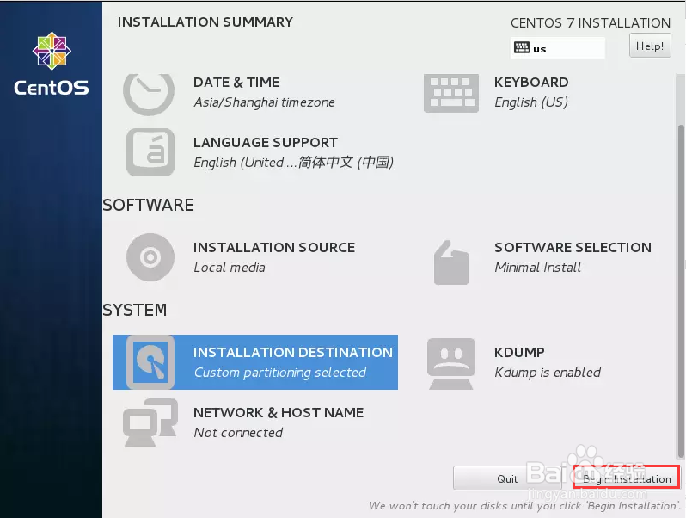Open the Installation Source disc icon
Screen dimensions: 686x518
coord(150,257)
